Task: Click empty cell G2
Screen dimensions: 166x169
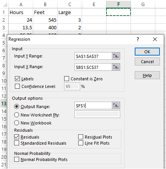Action: [x=143, y=20]
